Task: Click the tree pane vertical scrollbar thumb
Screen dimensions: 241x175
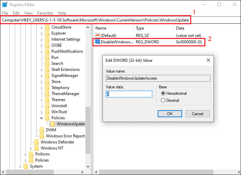Action: 88,130
